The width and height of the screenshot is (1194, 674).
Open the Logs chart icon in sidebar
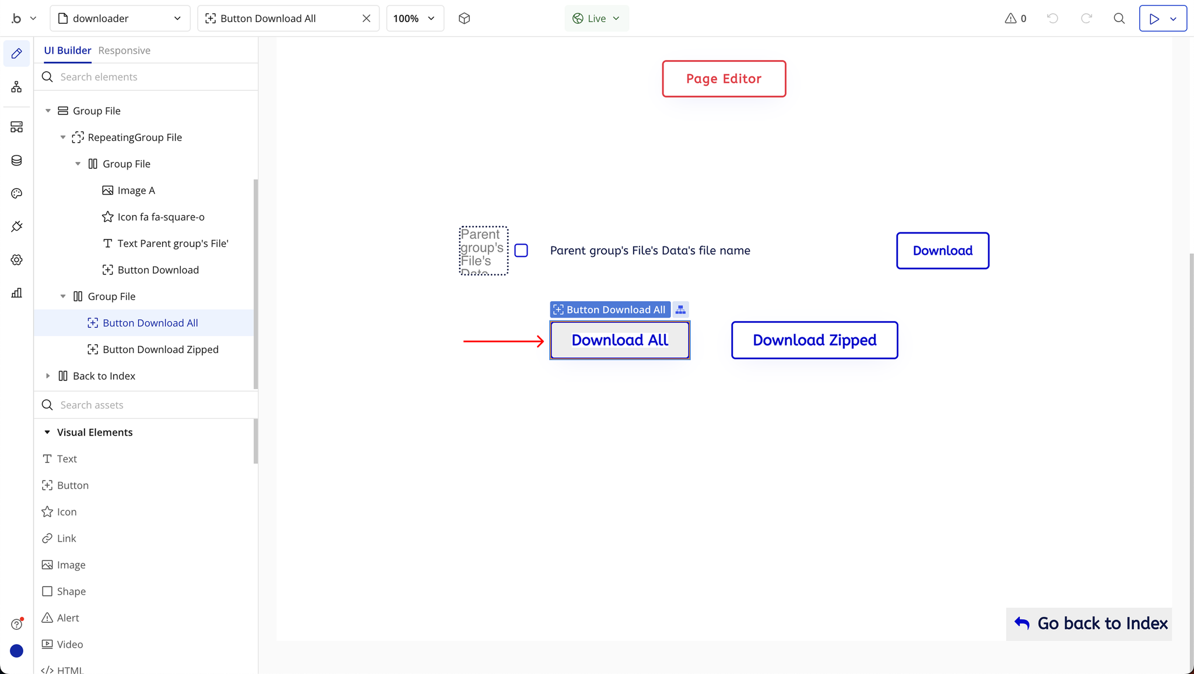(x=16, y=293)
